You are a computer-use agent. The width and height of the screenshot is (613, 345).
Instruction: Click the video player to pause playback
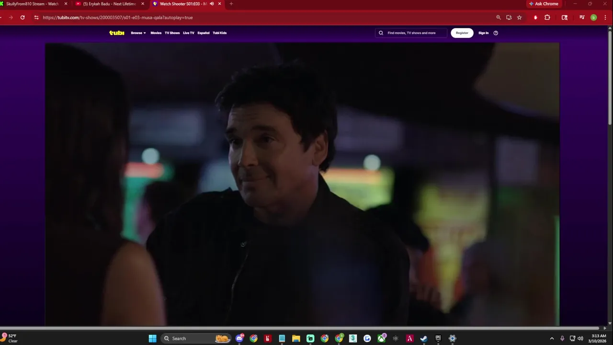pos(302,184)
